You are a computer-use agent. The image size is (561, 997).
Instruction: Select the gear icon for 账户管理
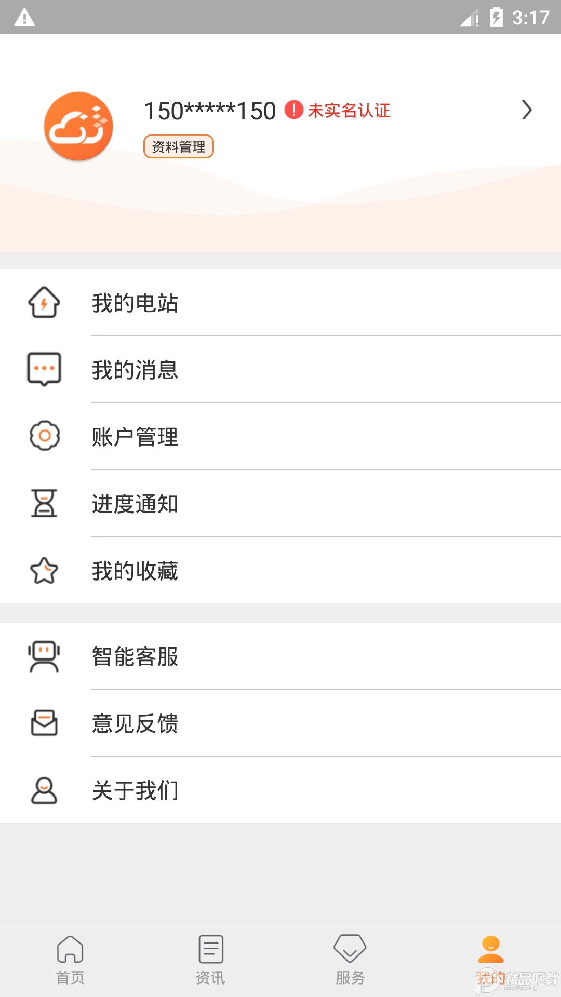tap(44, 437)
